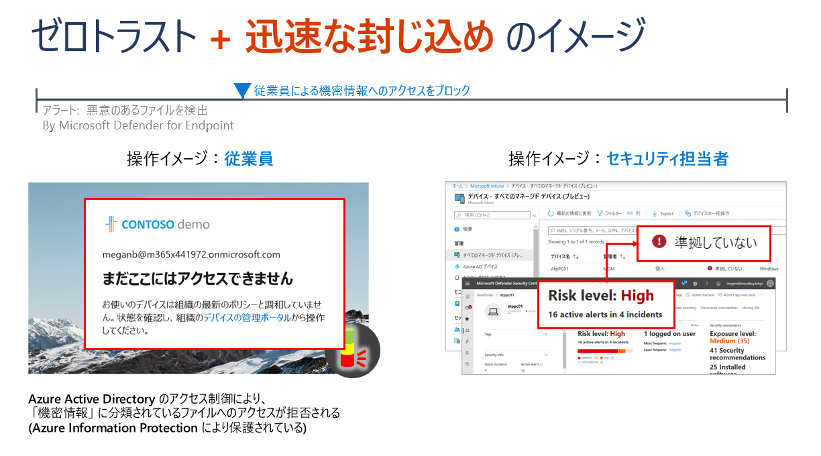
Task: Click the Defender machine panel scrollbar
Action: (x=564, y=350)
